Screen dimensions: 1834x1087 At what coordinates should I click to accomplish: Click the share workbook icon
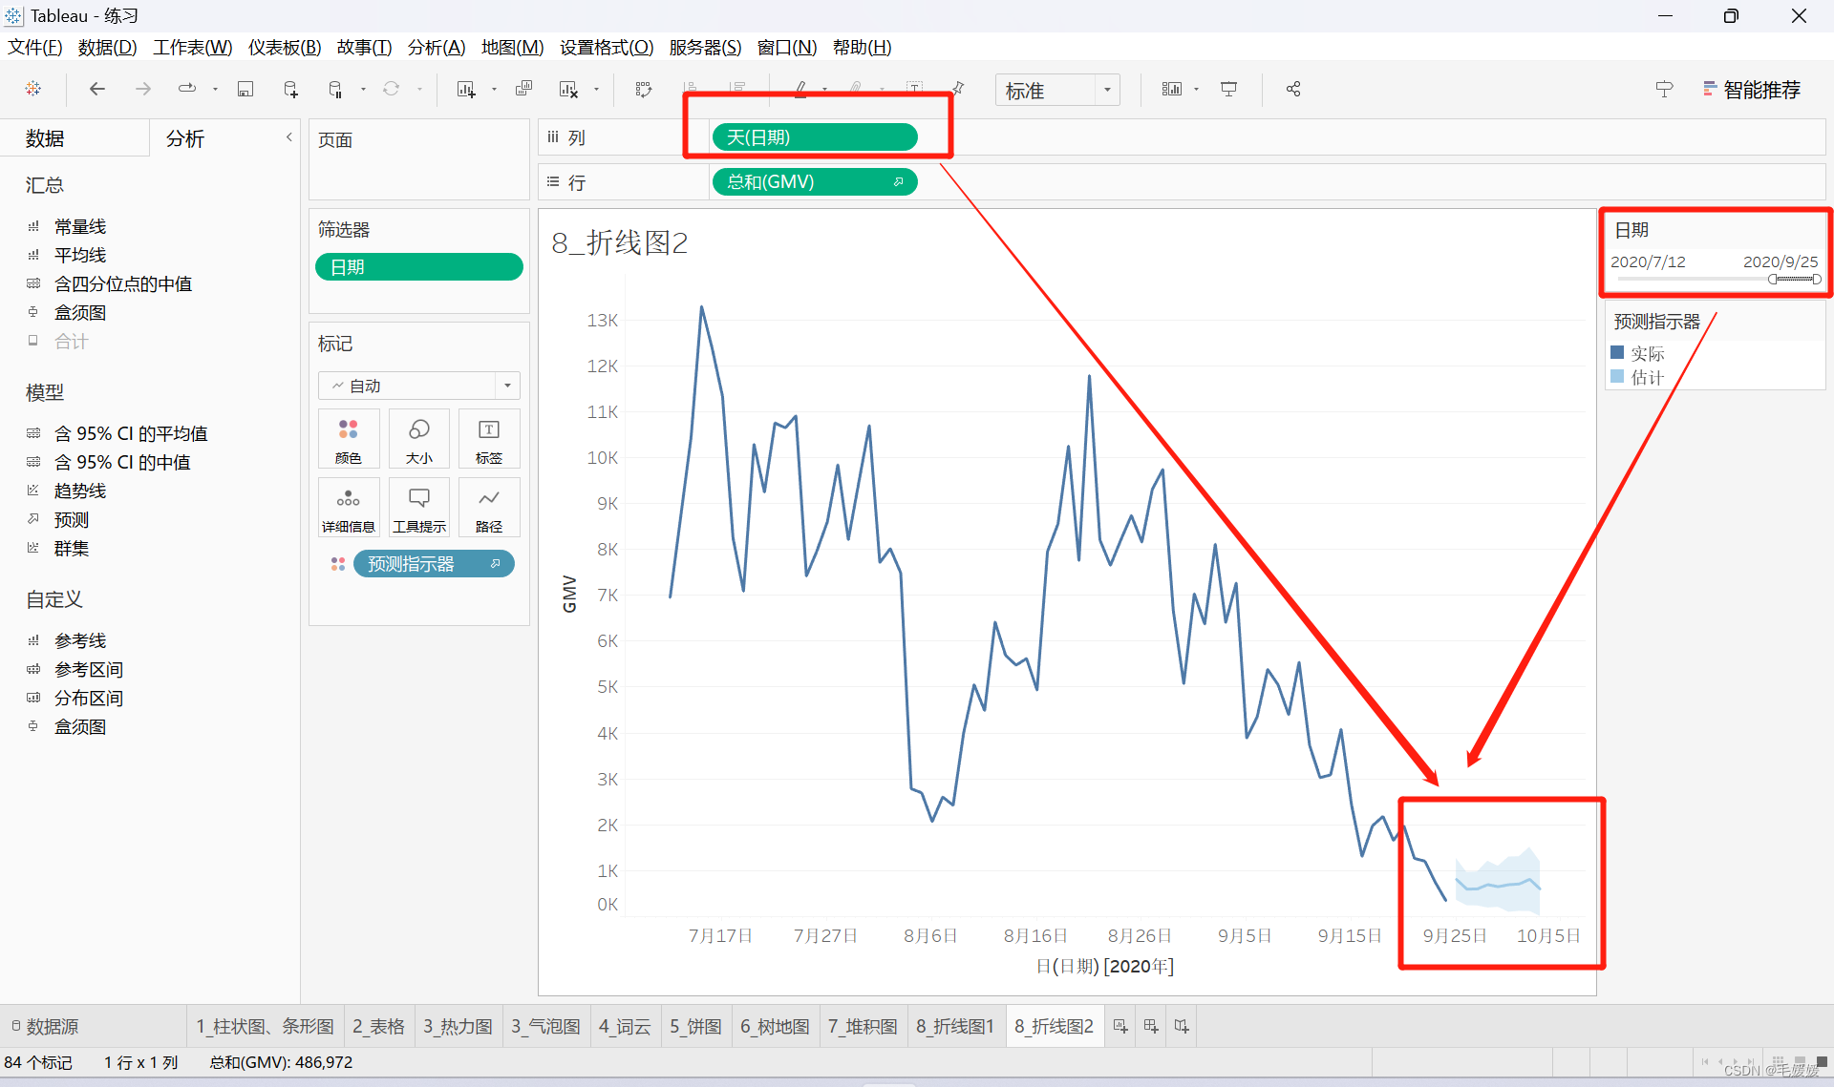pyautogui.click(x=1293, y=89)
